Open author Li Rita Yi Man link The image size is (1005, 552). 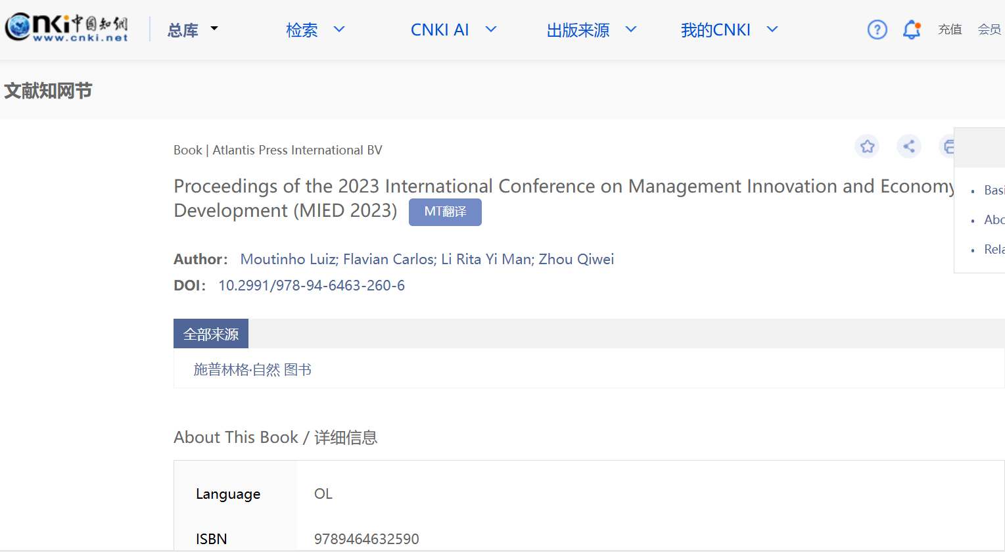pos(486,260)
